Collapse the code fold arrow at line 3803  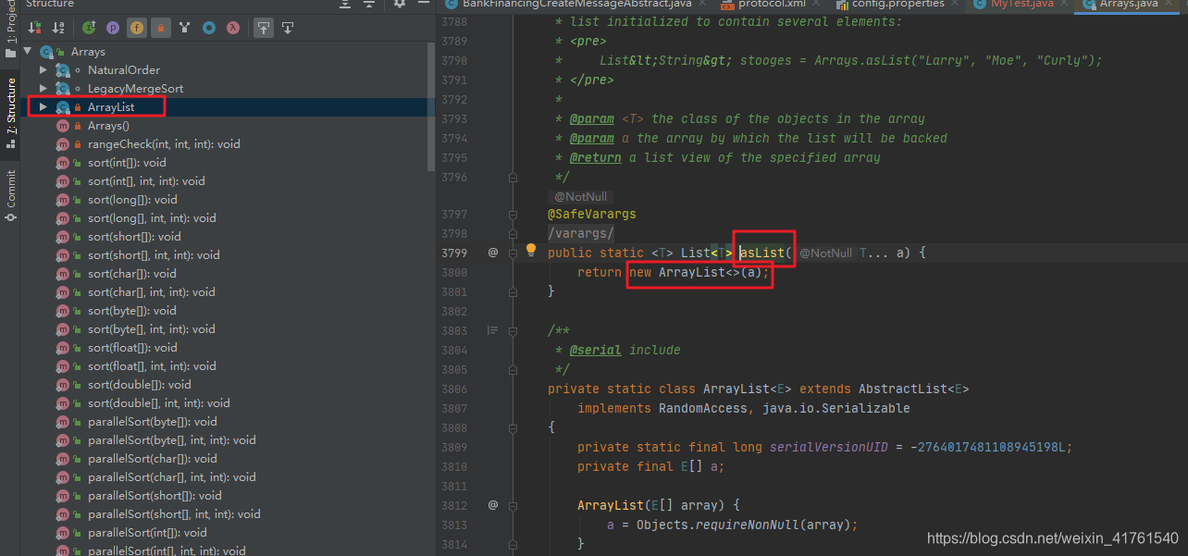coord(513,329)
